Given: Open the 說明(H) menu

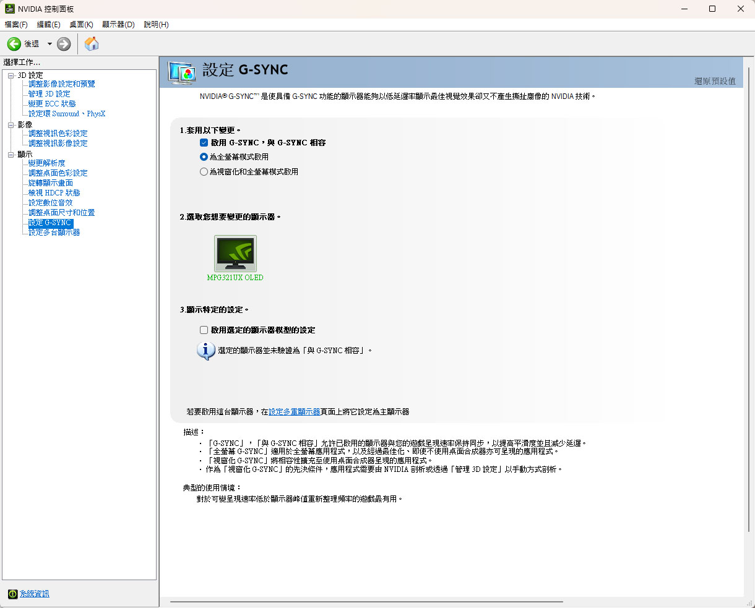Looking at the screenshot, I should tap(155, 24).
